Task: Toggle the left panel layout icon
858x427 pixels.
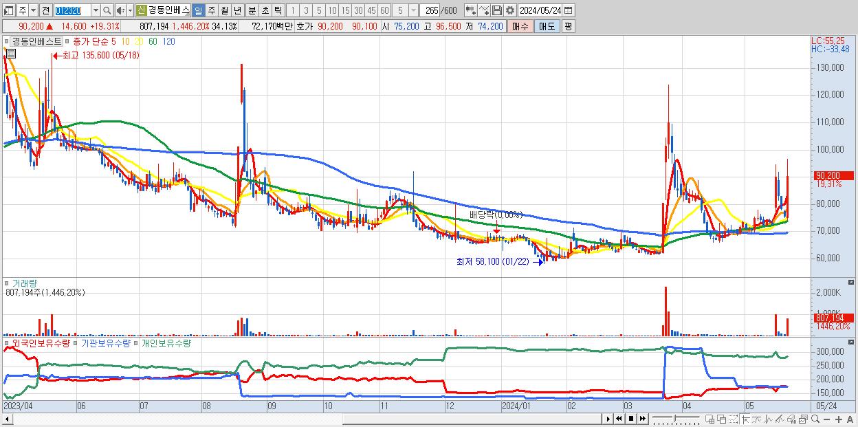Action: pos(9,10)
